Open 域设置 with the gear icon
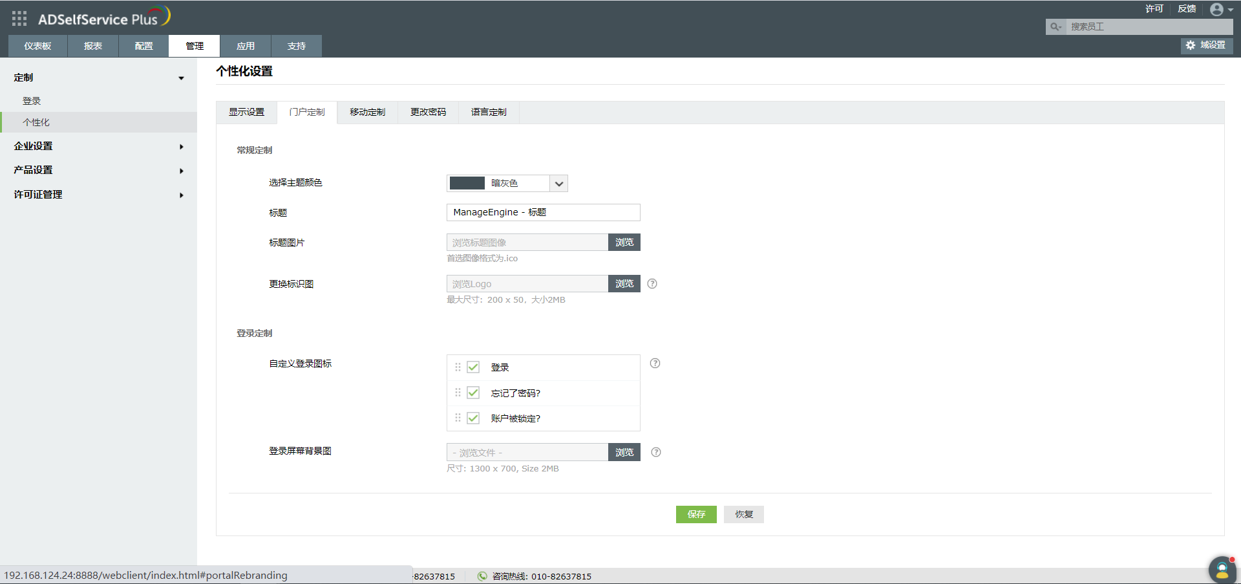The height and width of the screenshot is (584, 1241). click(1207, 45)
